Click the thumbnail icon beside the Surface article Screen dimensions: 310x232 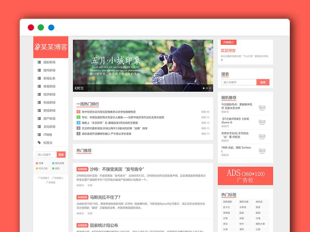coord(262,151)
